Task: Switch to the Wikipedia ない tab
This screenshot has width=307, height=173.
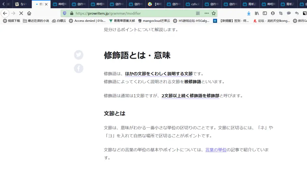Action: [x=22, y=4]
